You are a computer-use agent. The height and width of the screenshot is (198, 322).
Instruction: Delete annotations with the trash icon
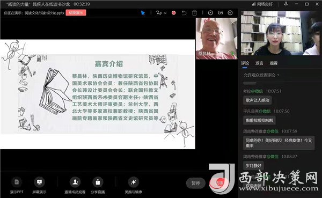click(194, 13)
